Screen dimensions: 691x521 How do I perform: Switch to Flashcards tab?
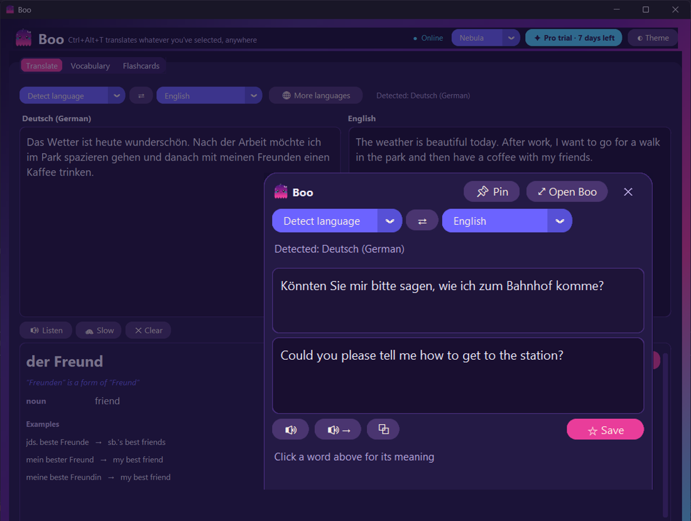tap(141, 66)
